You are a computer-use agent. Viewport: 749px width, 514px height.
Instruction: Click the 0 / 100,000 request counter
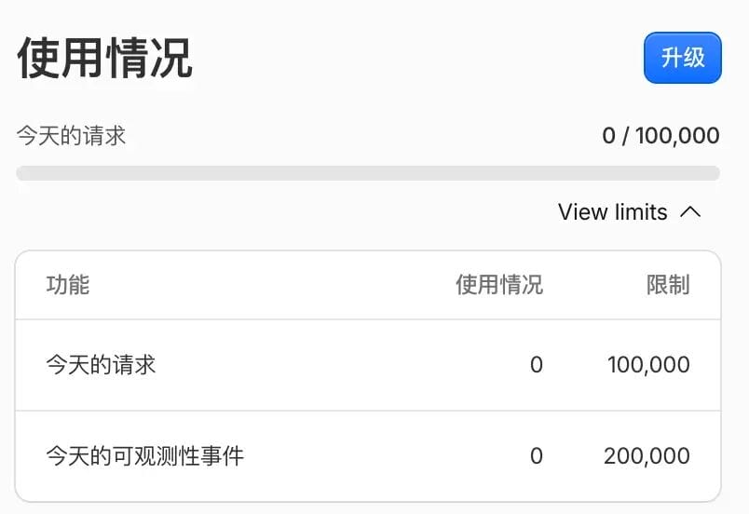pos(660,136)
